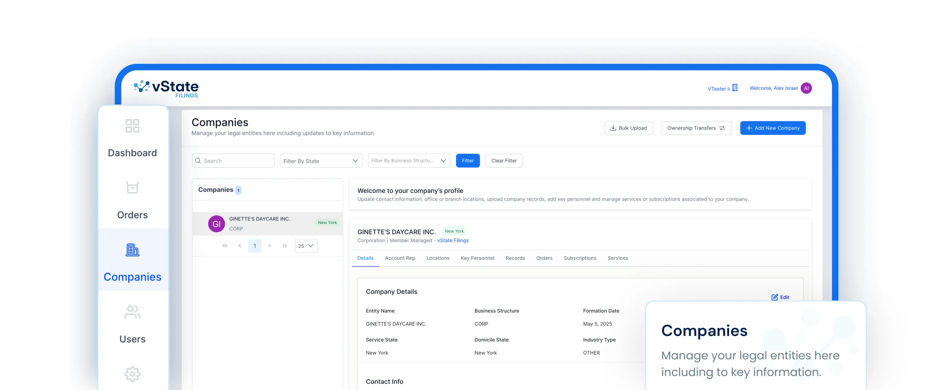Click the Orders box icon in sidebar
Viewport: 929px width, 390px height.
point(132,187)
